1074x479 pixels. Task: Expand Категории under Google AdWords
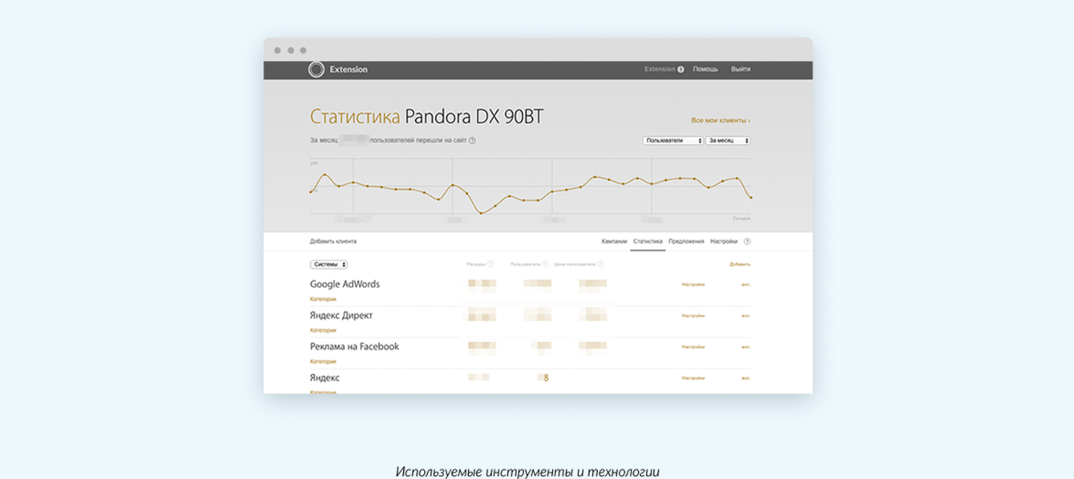tap(323, 299)
